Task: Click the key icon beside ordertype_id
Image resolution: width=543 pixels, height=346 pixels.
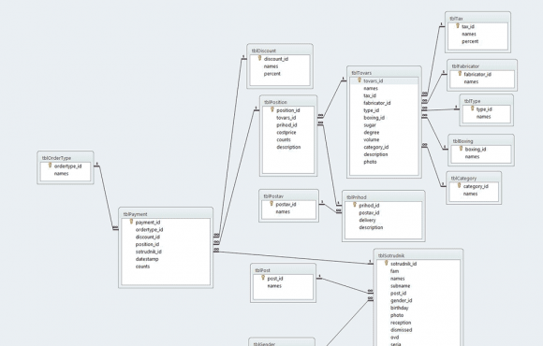Action: click(50, 166)
